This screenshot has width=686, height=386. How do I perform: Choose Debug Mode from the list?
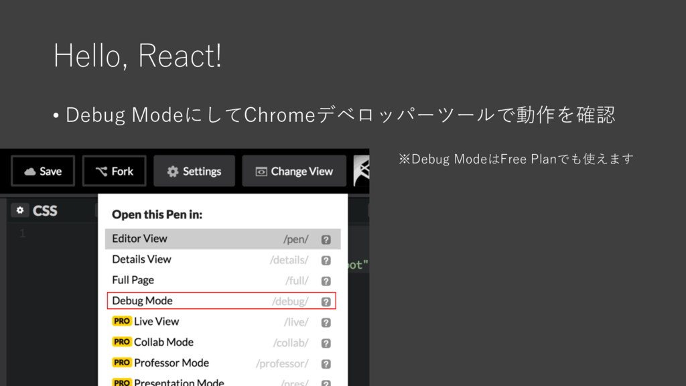221,301
